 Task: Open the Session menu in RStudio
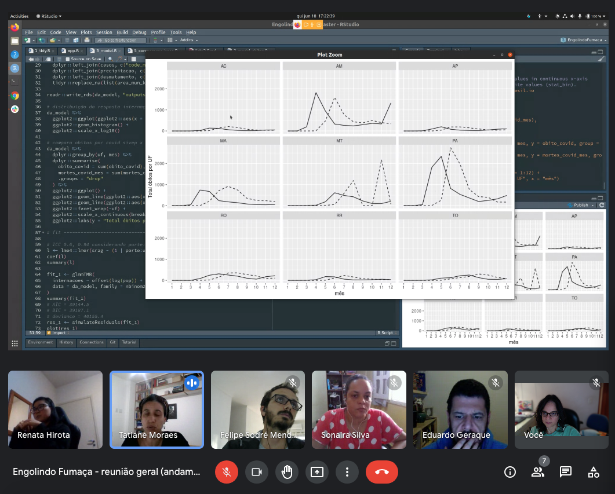(x=104, y=32)
